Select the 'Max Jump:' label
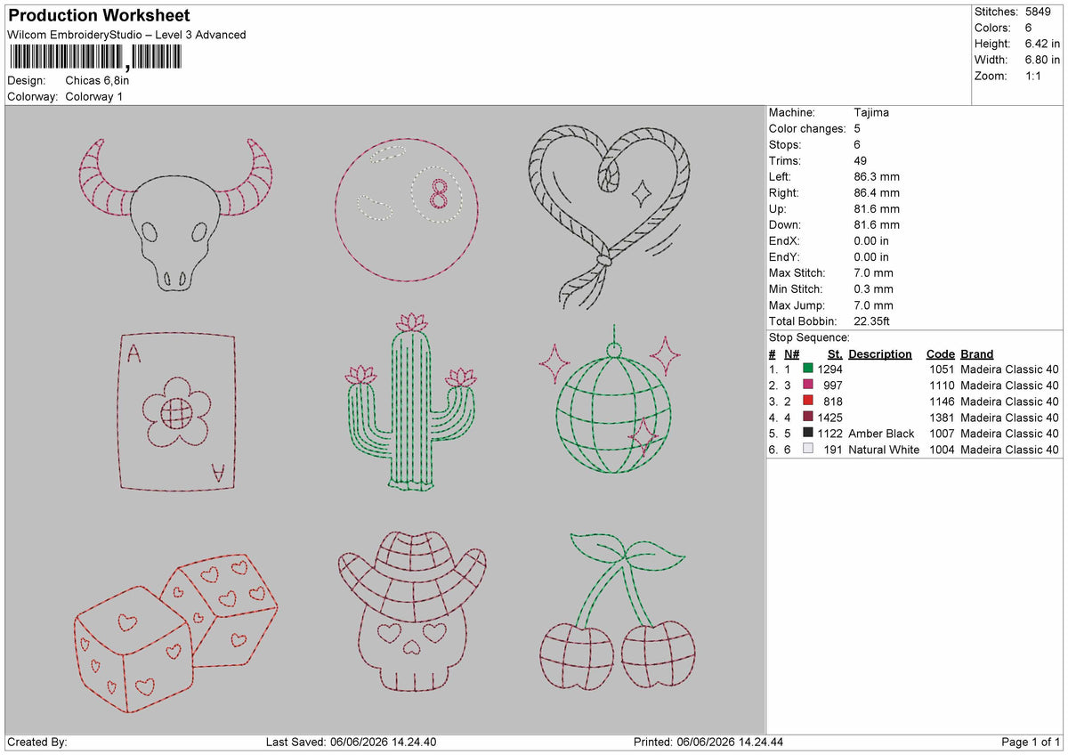The width and height of the screenshot is (1068, 755). 797,304
